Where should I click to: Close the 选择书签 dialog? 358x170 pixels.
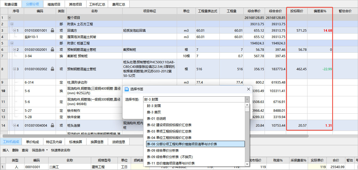point(249,89)
